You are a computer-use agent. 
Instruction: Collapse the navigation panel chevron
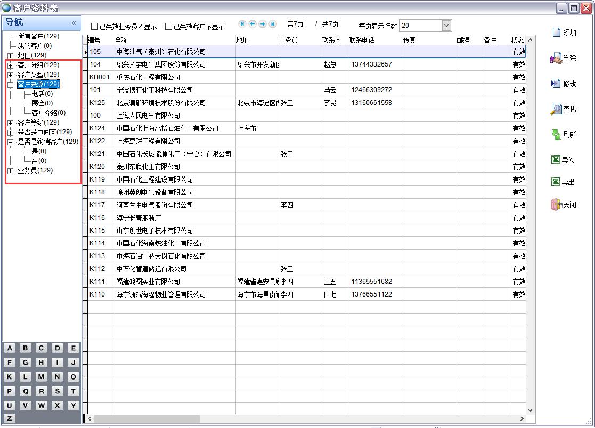pos(74,23)
